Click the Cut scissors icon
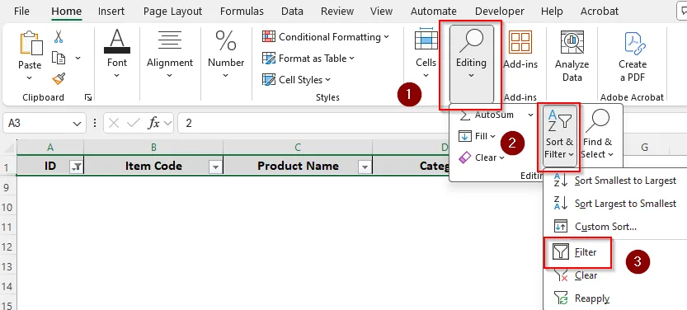The height and width of the screenshot is (310, 687). 59,36
